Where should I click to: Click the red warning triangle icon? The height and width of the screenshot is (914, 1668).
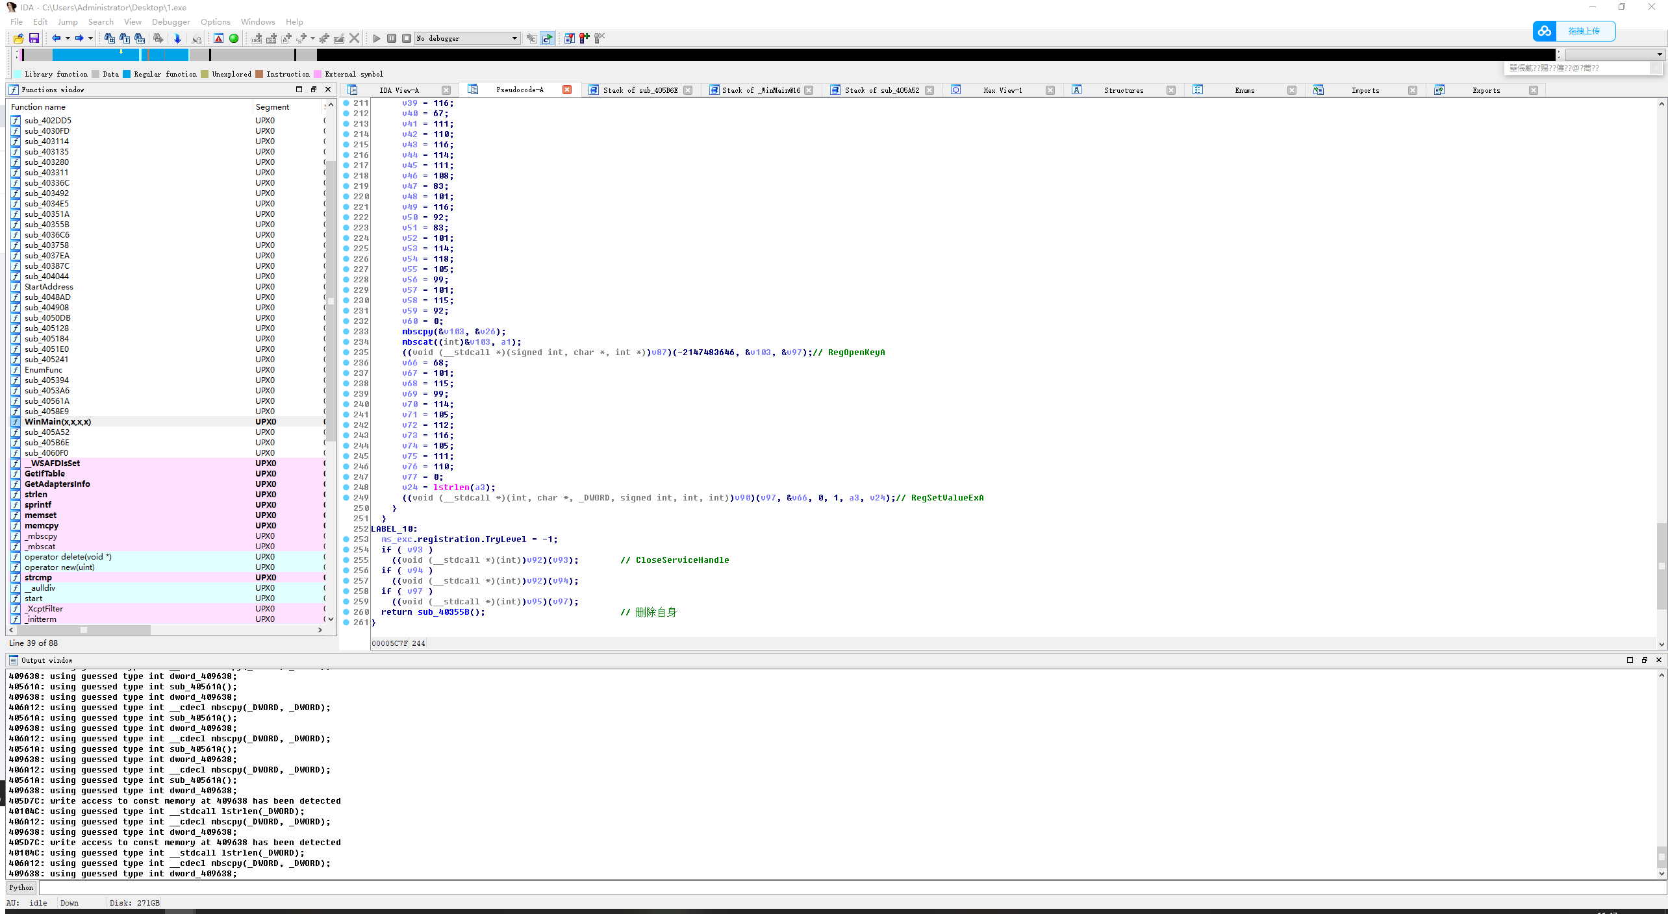219,38
